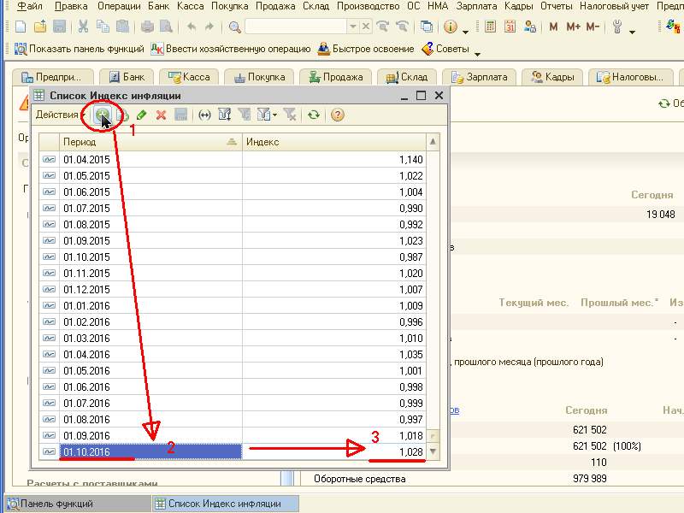
Task: Open Print preview from the main toolbar
Action: tap(166, 27)
